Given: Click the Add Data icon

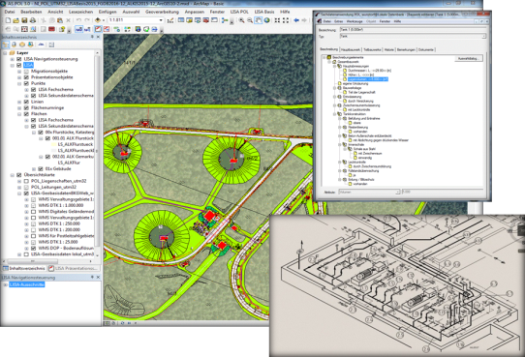Looking at the screenshot, I should tap(98, 20).
